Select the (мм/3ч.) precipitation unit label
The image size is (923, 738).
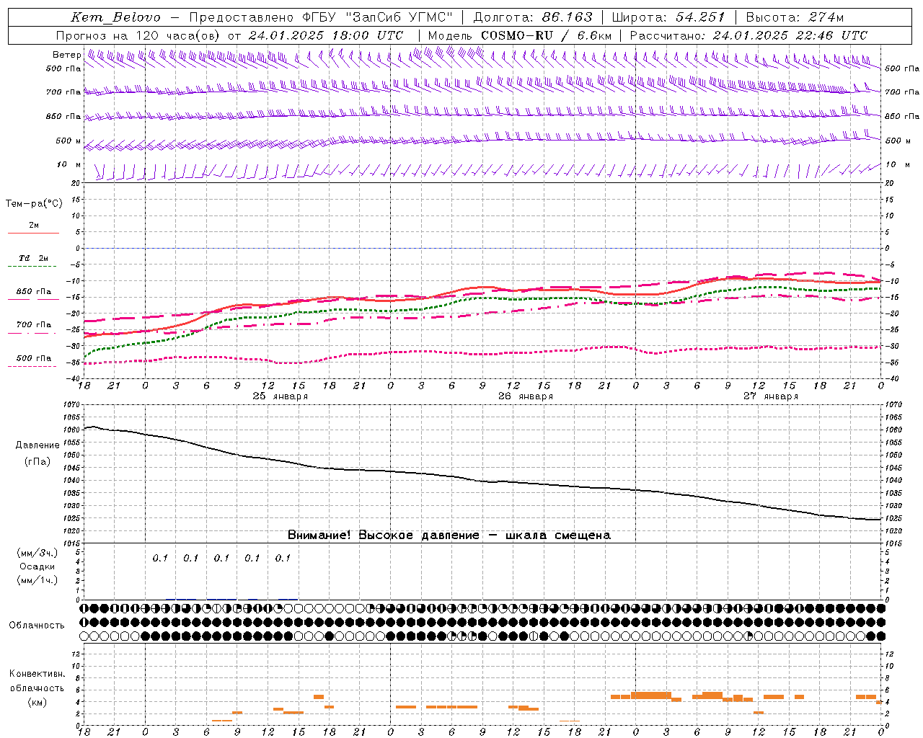(x=37, y=553)
